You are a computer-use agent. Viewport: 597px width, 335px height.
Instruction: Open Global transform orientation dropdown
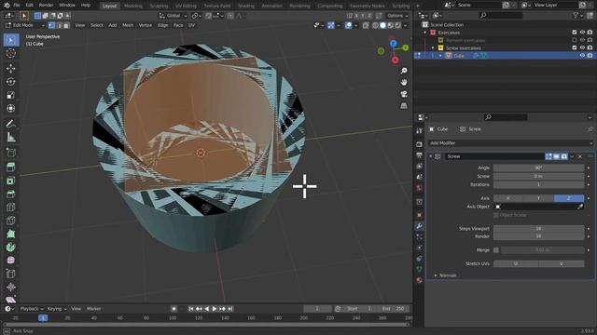(174, 16)
